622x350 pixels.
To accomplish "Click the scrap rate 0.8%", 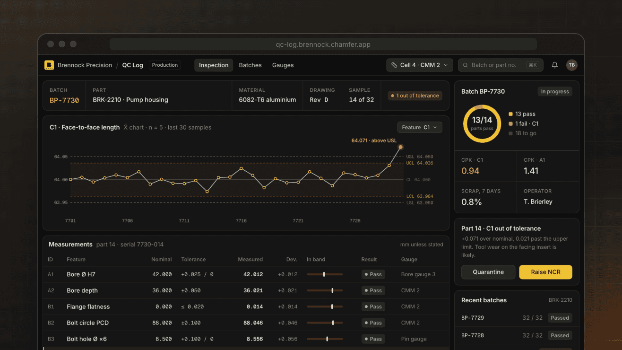I will pos(472,202).
